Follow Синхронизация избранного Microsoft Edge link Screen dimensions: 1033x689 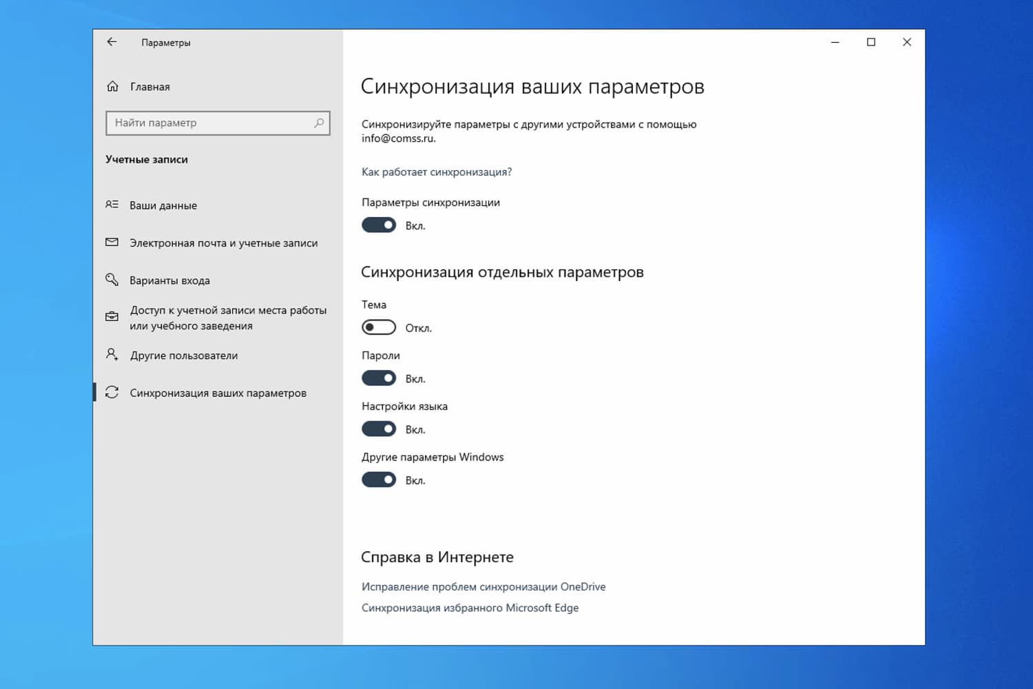coord(470,608)
